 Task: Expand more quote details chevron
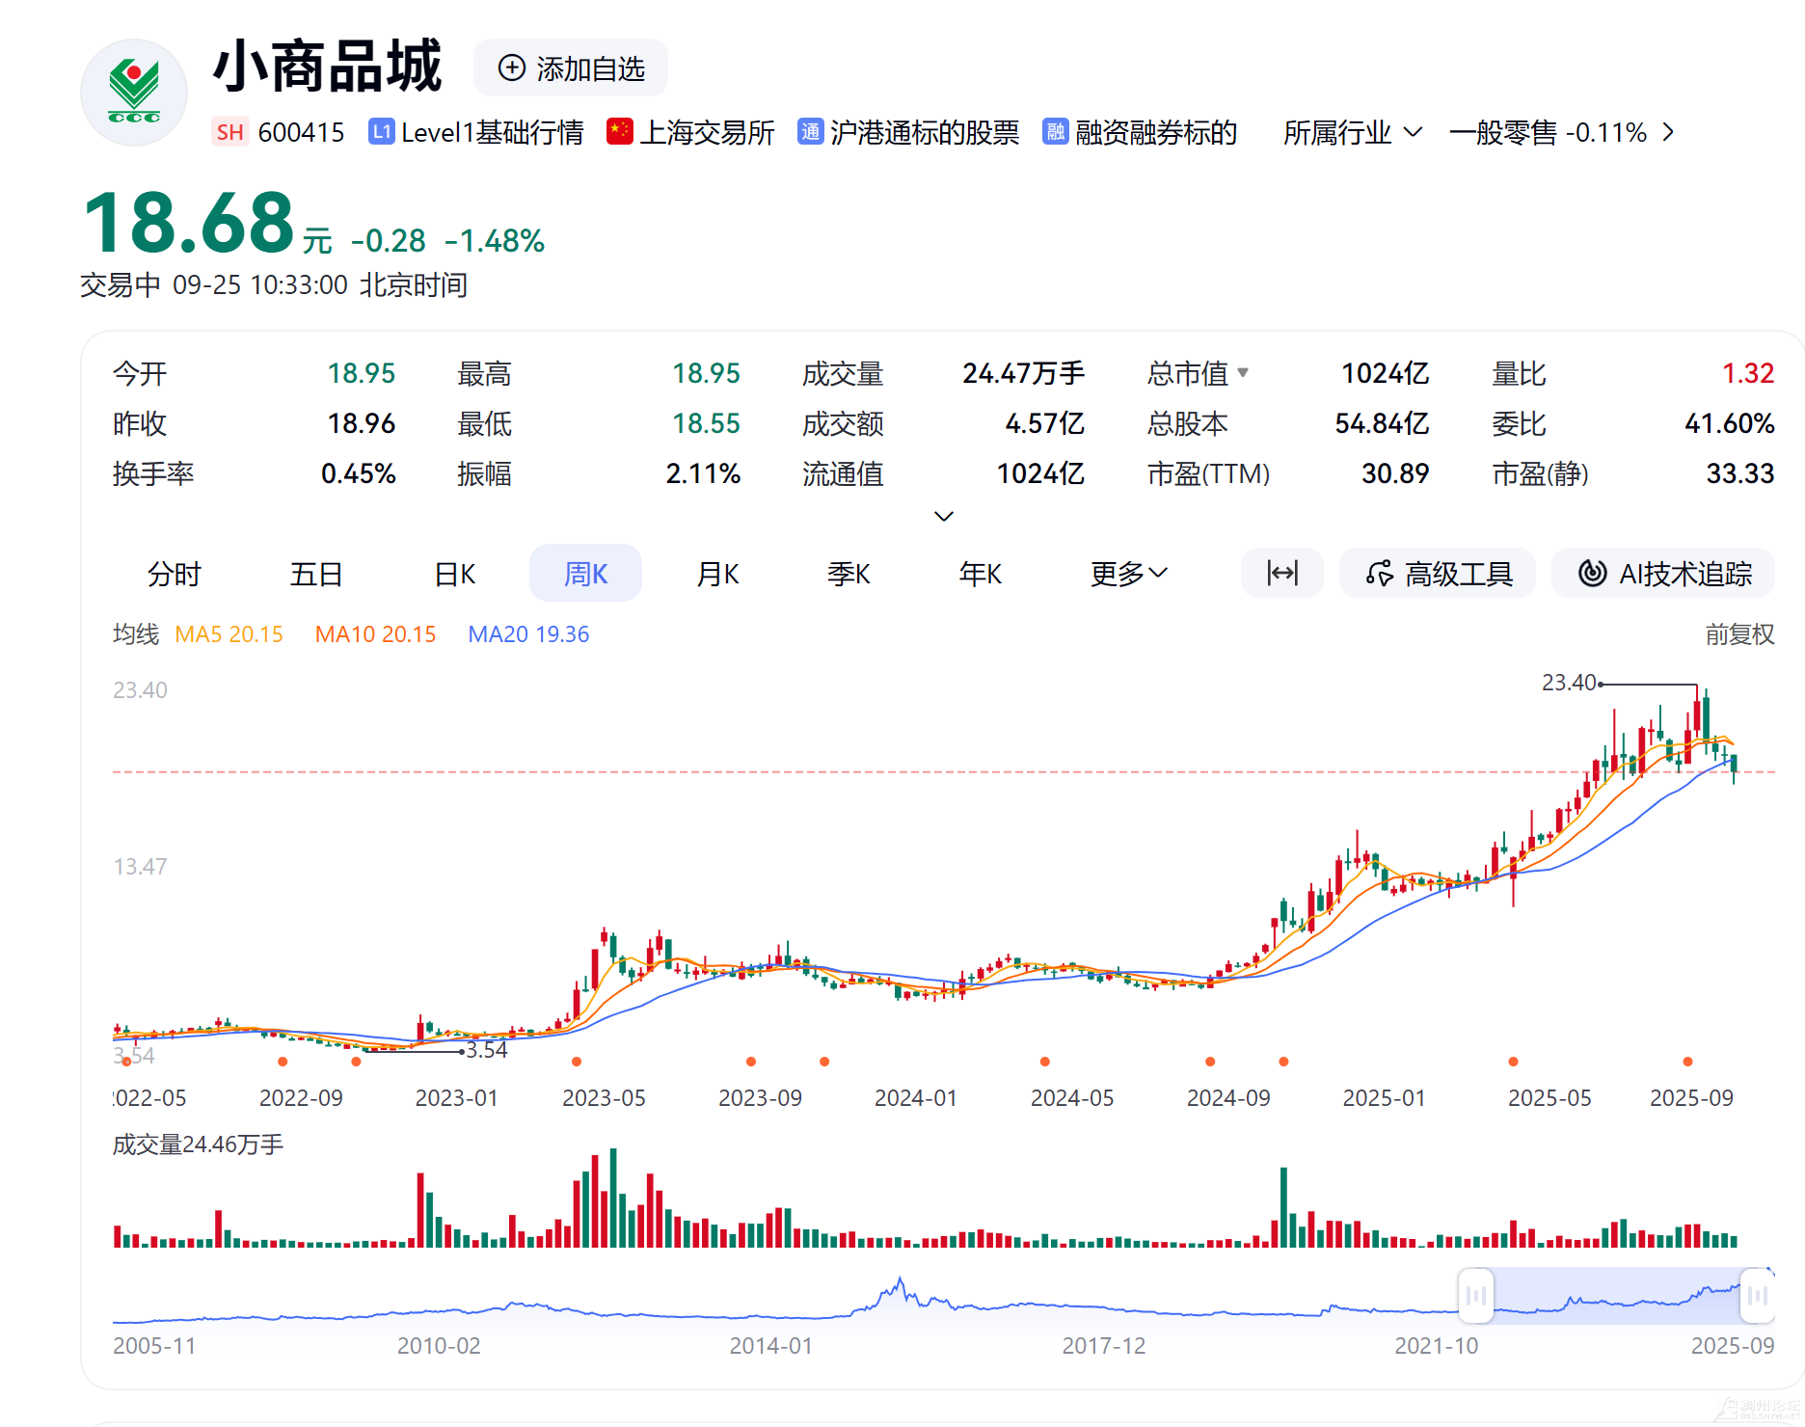click(x=944, y=516)
